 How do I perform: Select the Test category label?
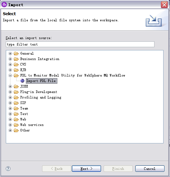[24, 114]
